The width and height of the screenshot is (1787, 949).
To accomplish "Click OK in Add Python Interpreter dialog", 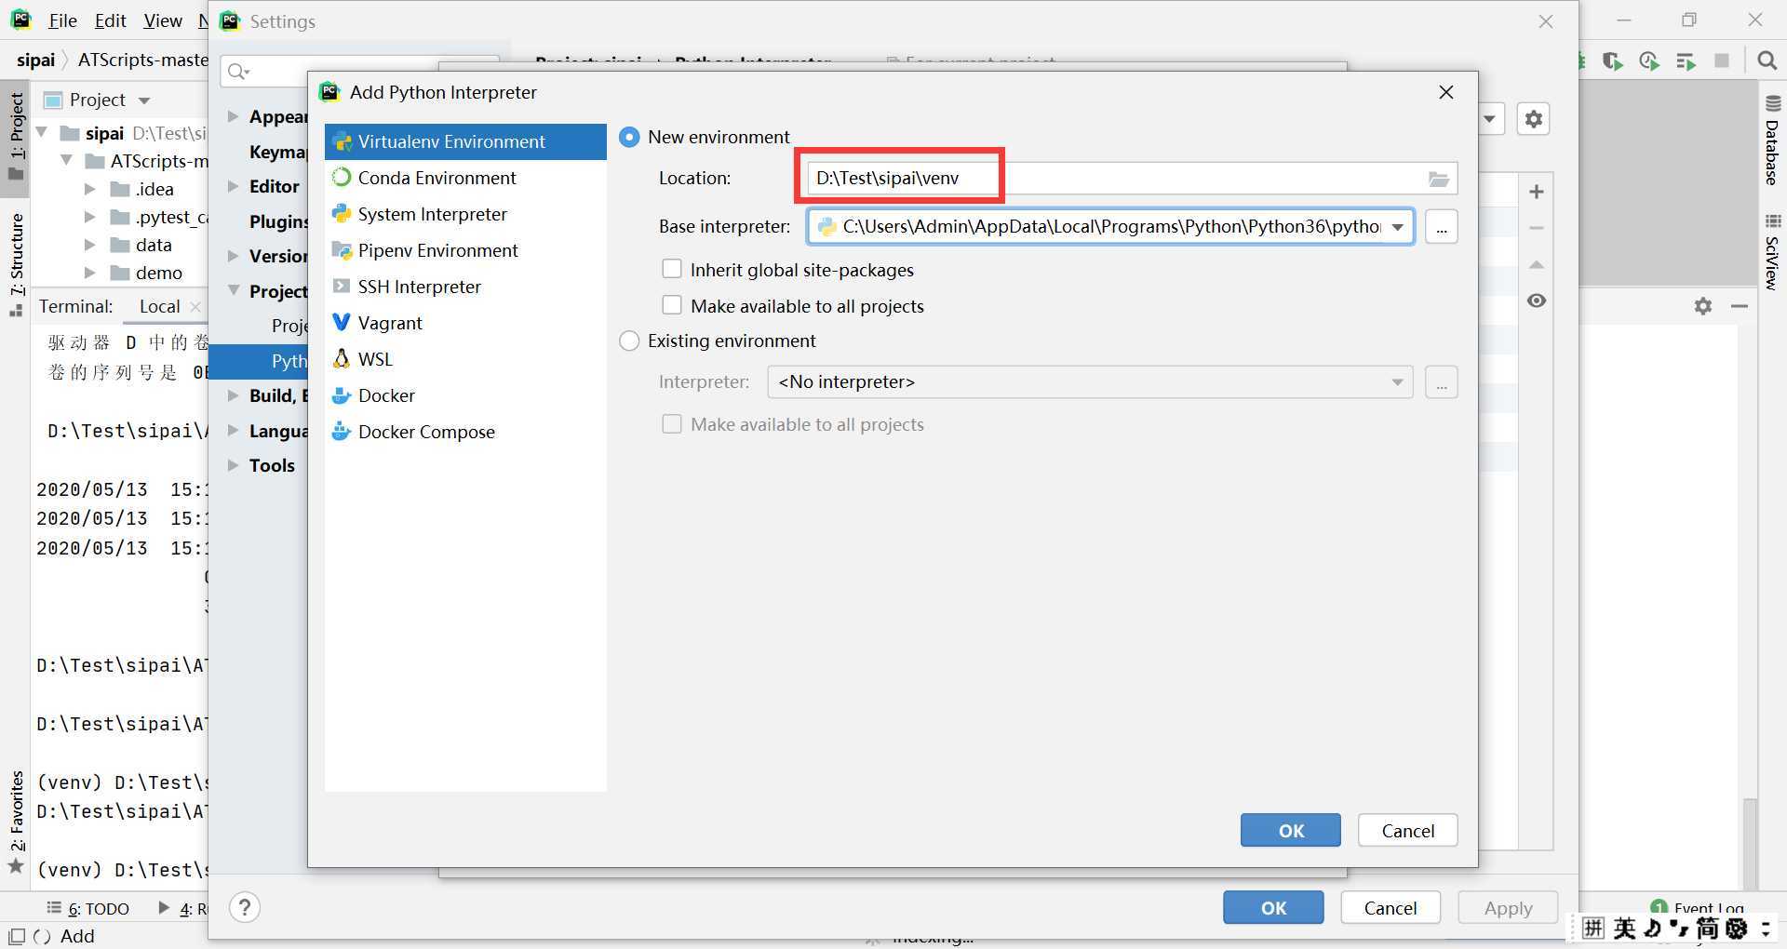I will pyautogui.click(x=1291, y=831).
